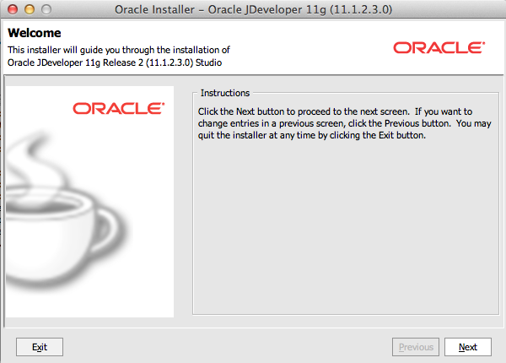Screen dimensions: 506x363
Task: Click the Welcome heading
Action: 35,33
